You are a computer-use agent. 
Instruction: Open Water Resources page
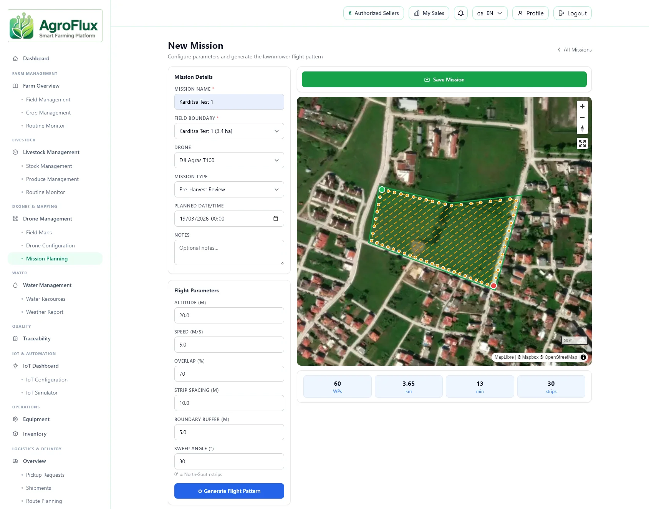point(46,299)
